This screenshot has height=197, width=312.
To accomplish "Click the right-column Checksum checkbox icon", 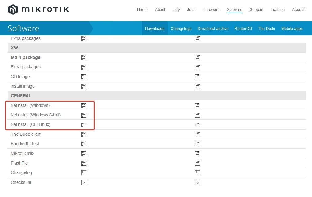I will point(198,182).
